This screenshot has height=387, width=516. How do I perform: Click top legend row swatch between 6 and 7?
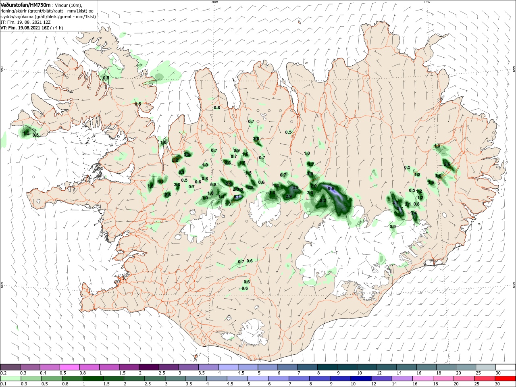(287, 367)
